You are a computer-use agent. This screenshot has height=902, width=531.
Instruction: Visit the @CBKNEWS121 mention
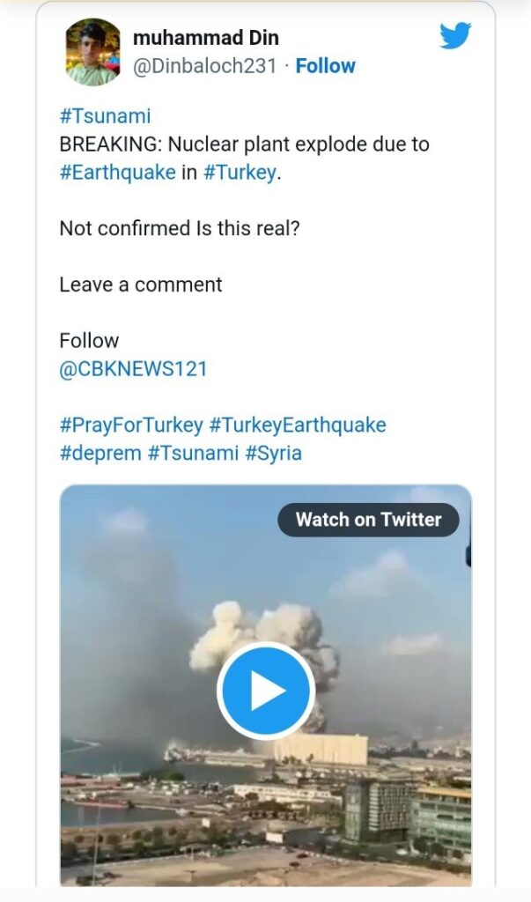tap(133, 368)
